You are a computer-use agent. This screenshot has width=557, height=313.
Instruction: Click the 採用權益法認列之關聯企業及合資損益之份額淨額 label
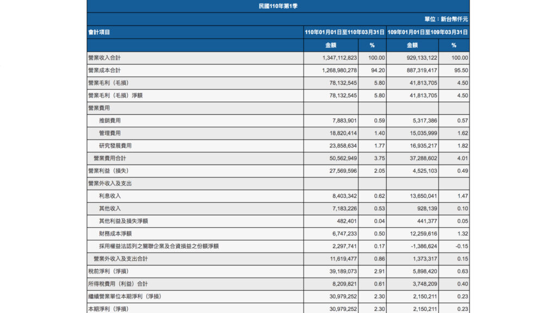click(159, 246)
